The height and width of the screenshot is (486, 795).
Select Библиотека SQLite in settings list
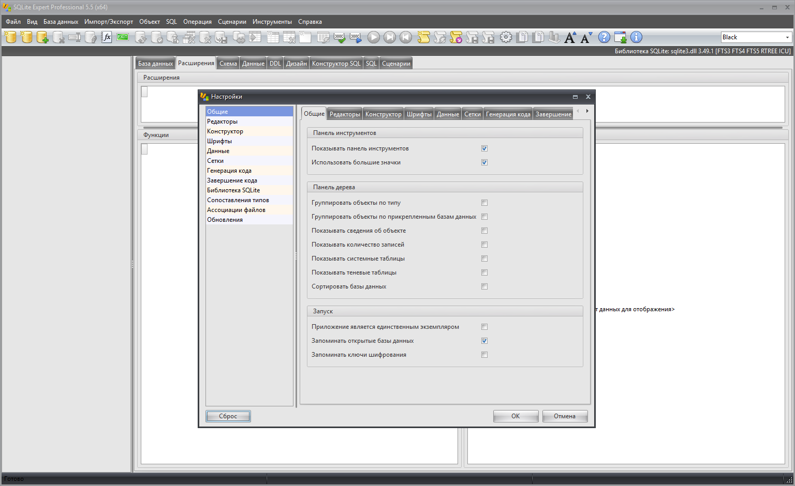[x=249, y=190]
